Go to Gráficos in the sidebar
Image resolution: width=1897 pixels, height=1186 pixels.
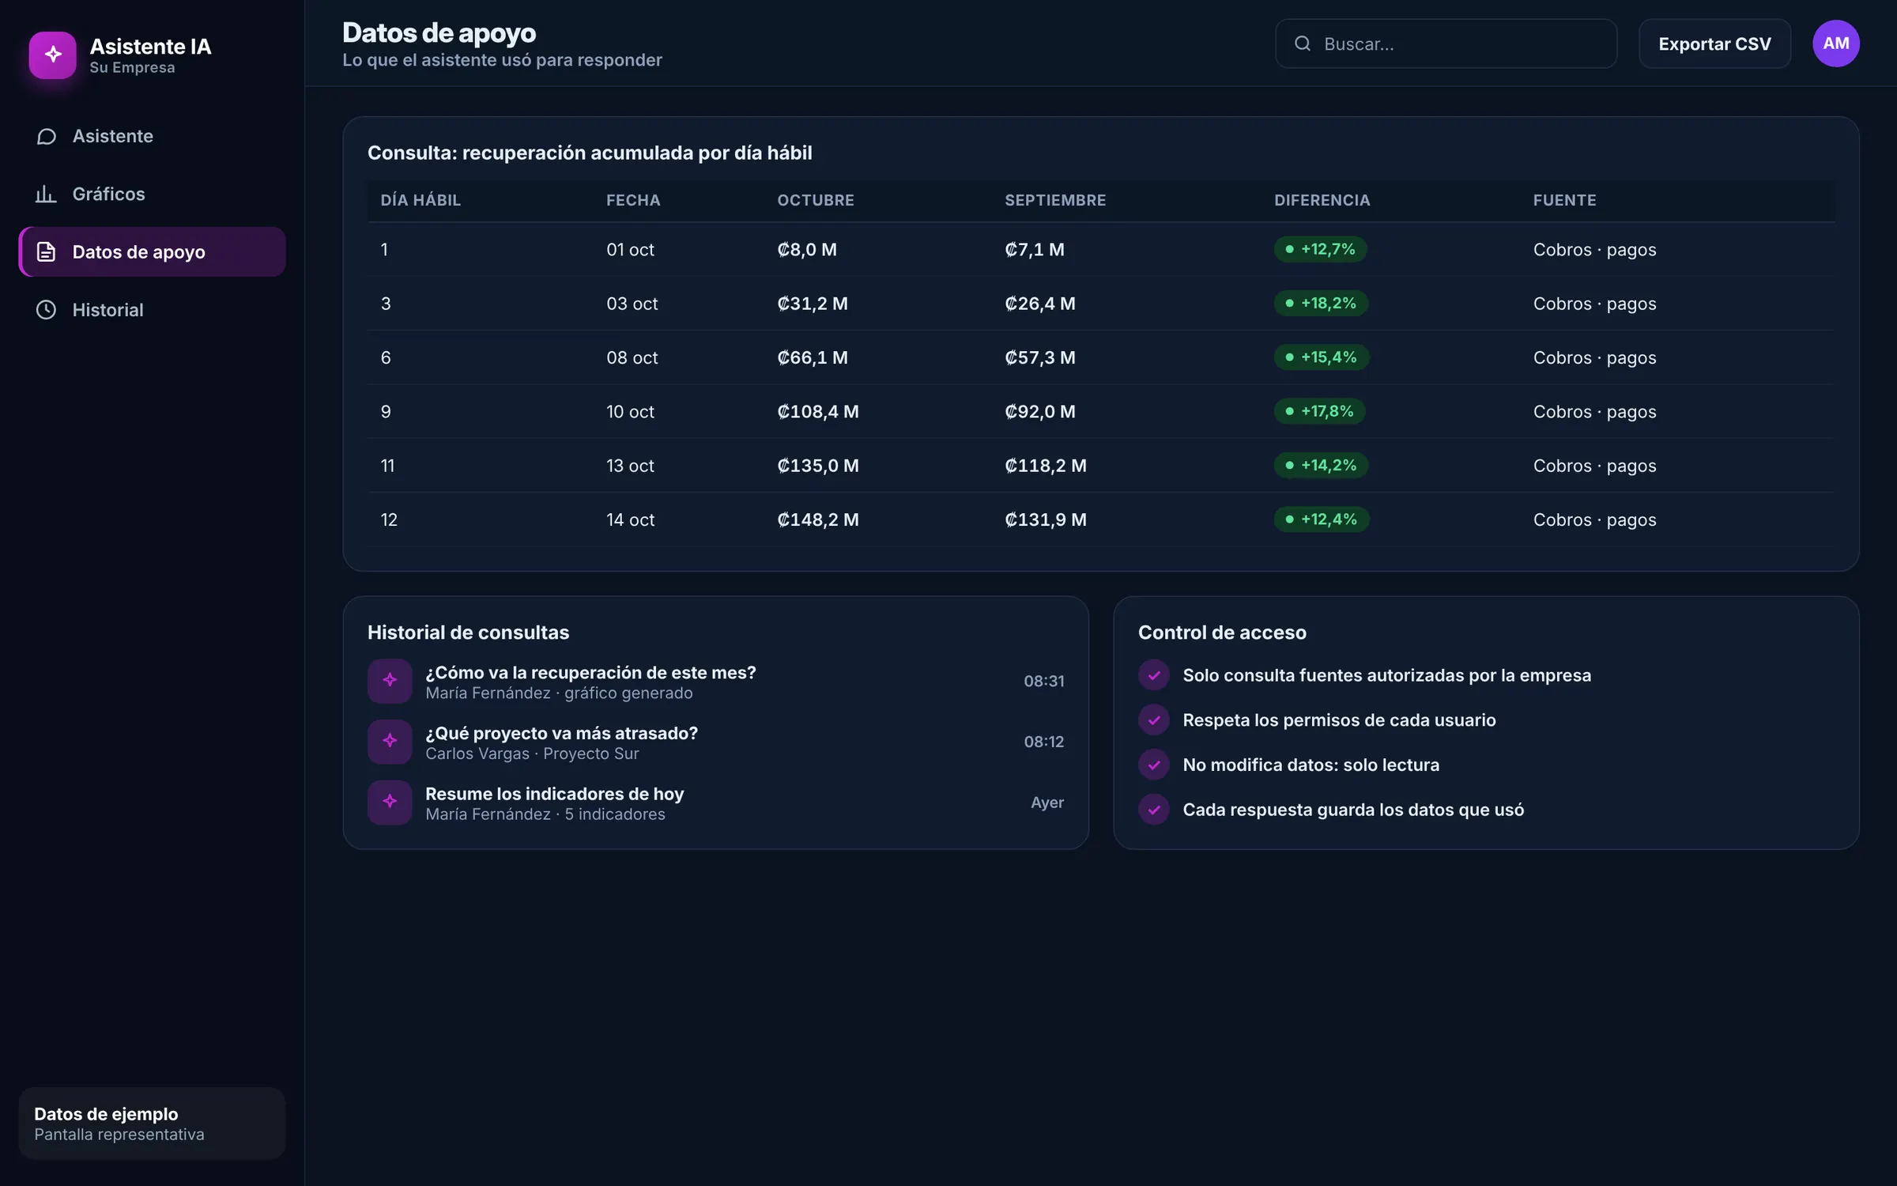[x=153, y=195]
